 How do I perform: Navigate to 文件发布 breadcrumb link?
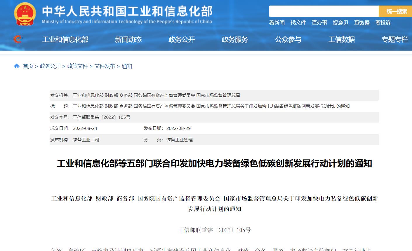[x=105, y=66]
